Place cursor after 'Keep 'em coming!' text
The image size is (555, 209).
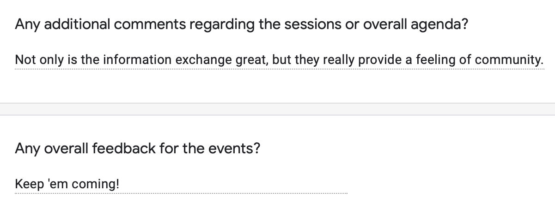click(x=120, y=185)
